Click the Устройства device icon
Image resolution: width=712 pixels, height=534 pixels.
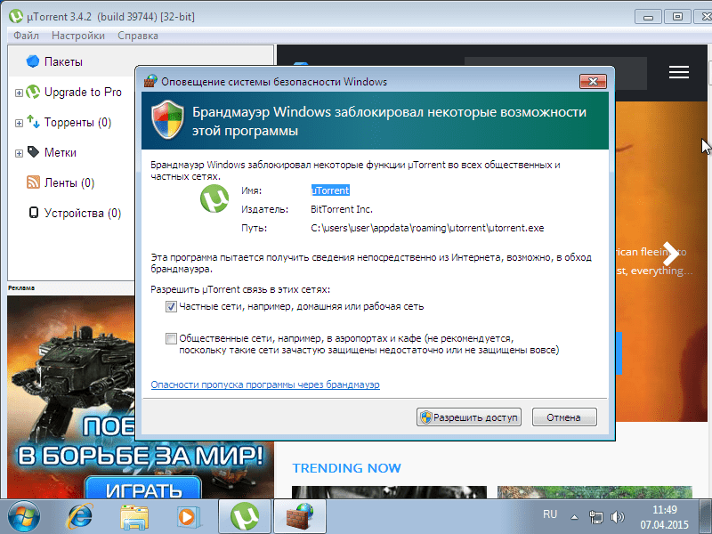coord(33,213)
